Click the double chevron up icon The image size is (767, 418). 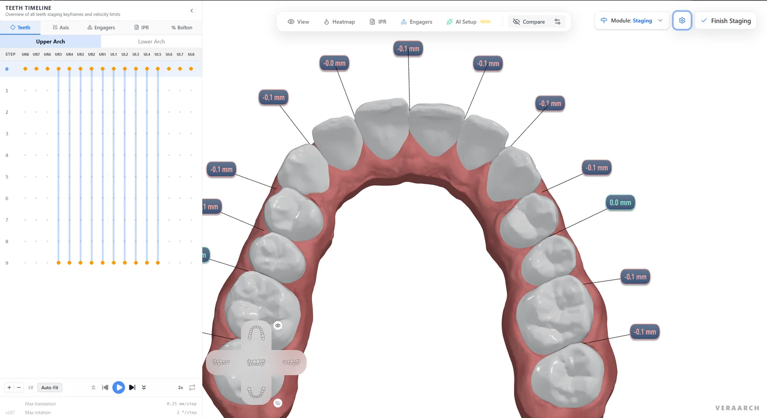point(93,387)
